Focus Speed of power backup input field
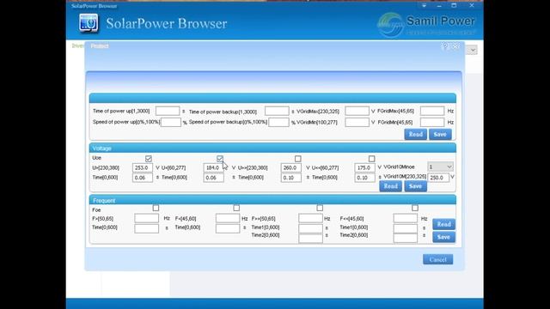Screen dimensions: 550x309 278,122
